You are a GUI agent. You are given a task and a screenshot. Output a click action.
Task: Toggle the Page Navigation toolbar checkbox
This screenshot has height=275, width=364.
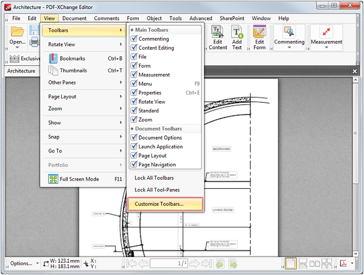pyautogui.click(x=134, y=164)
